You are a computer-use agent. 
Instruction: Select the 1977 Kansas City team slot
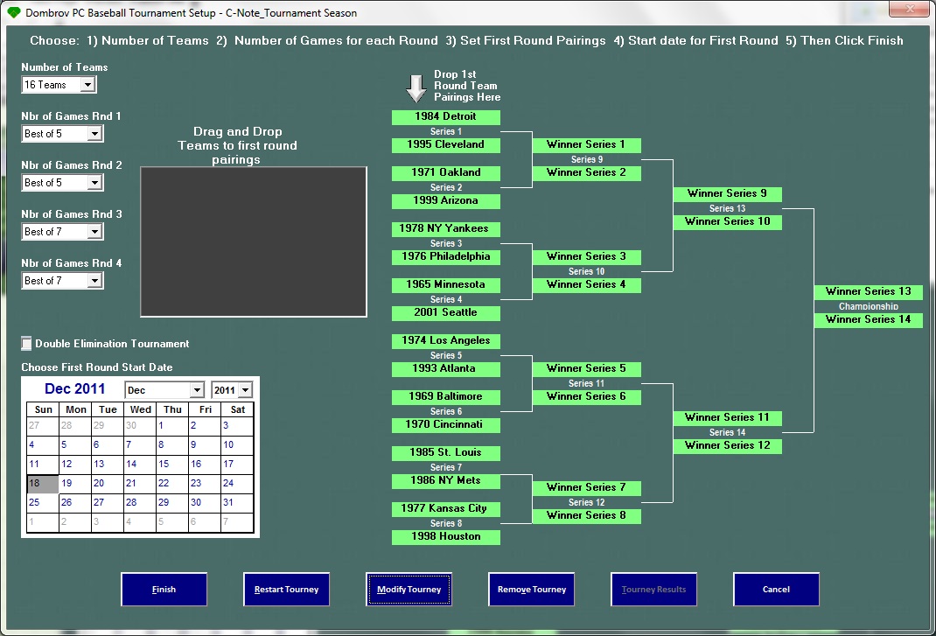pos(446,509)
